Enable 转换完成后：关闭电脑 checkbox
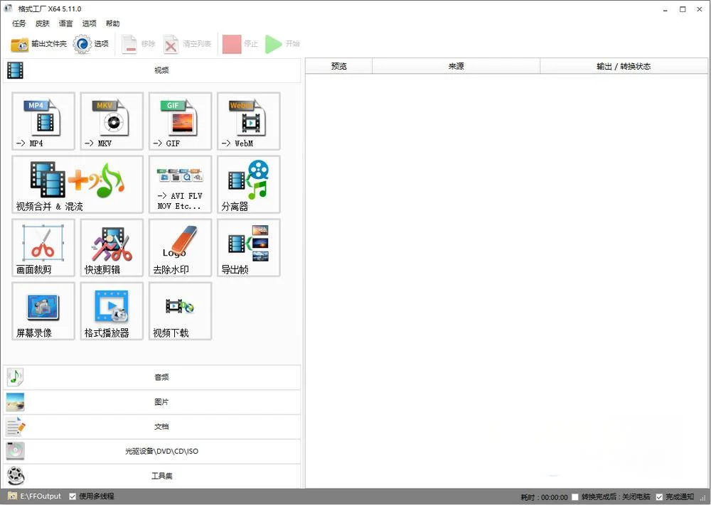The height and width of the screenshot is (505, 711). [x=575, y=497]
